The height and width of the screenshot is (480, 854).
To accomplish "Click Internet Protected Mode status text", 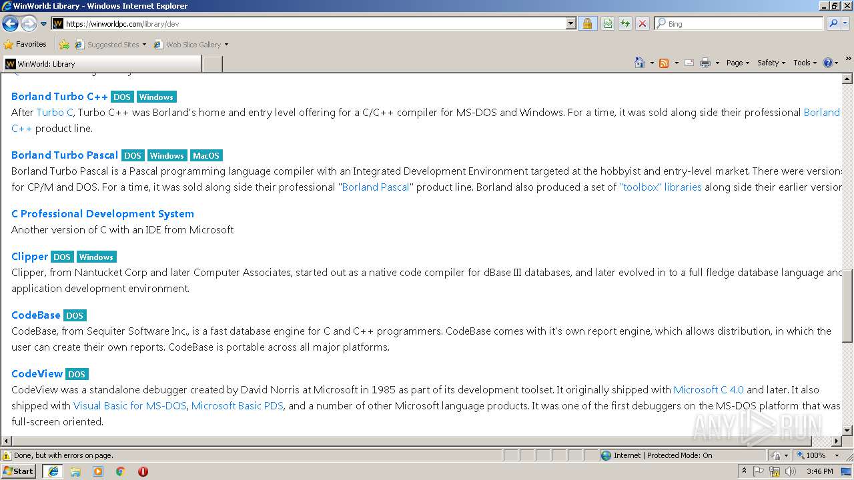I will [x=663, y=455].
